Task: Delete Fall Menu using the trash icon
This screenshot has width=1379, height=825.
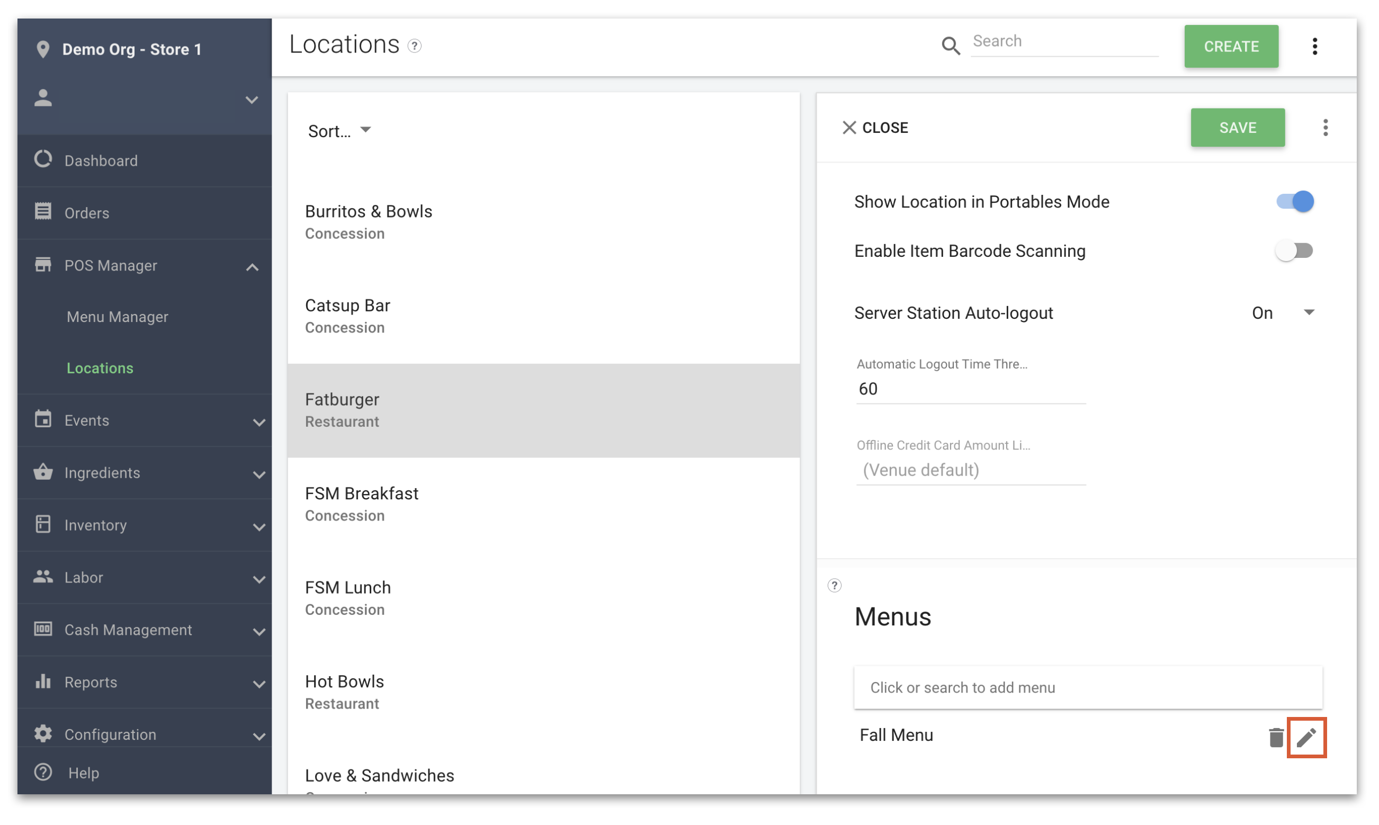Action: (1276, 737)
